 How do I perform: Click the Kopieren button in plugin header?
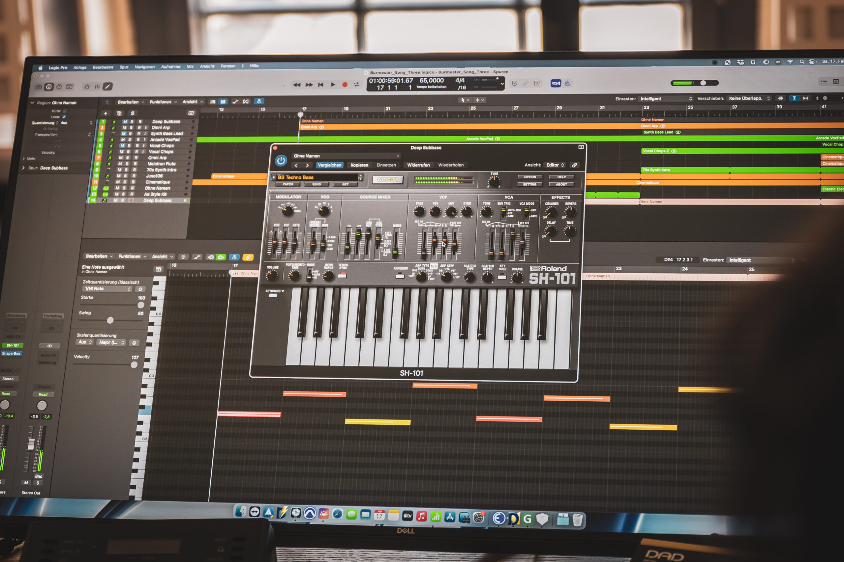(359, 165)
